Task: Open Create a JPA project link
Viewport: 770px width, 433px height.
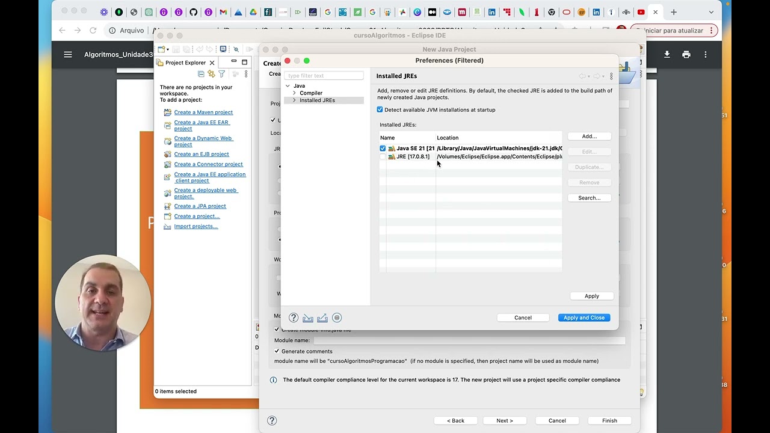Action: [200, 206]
